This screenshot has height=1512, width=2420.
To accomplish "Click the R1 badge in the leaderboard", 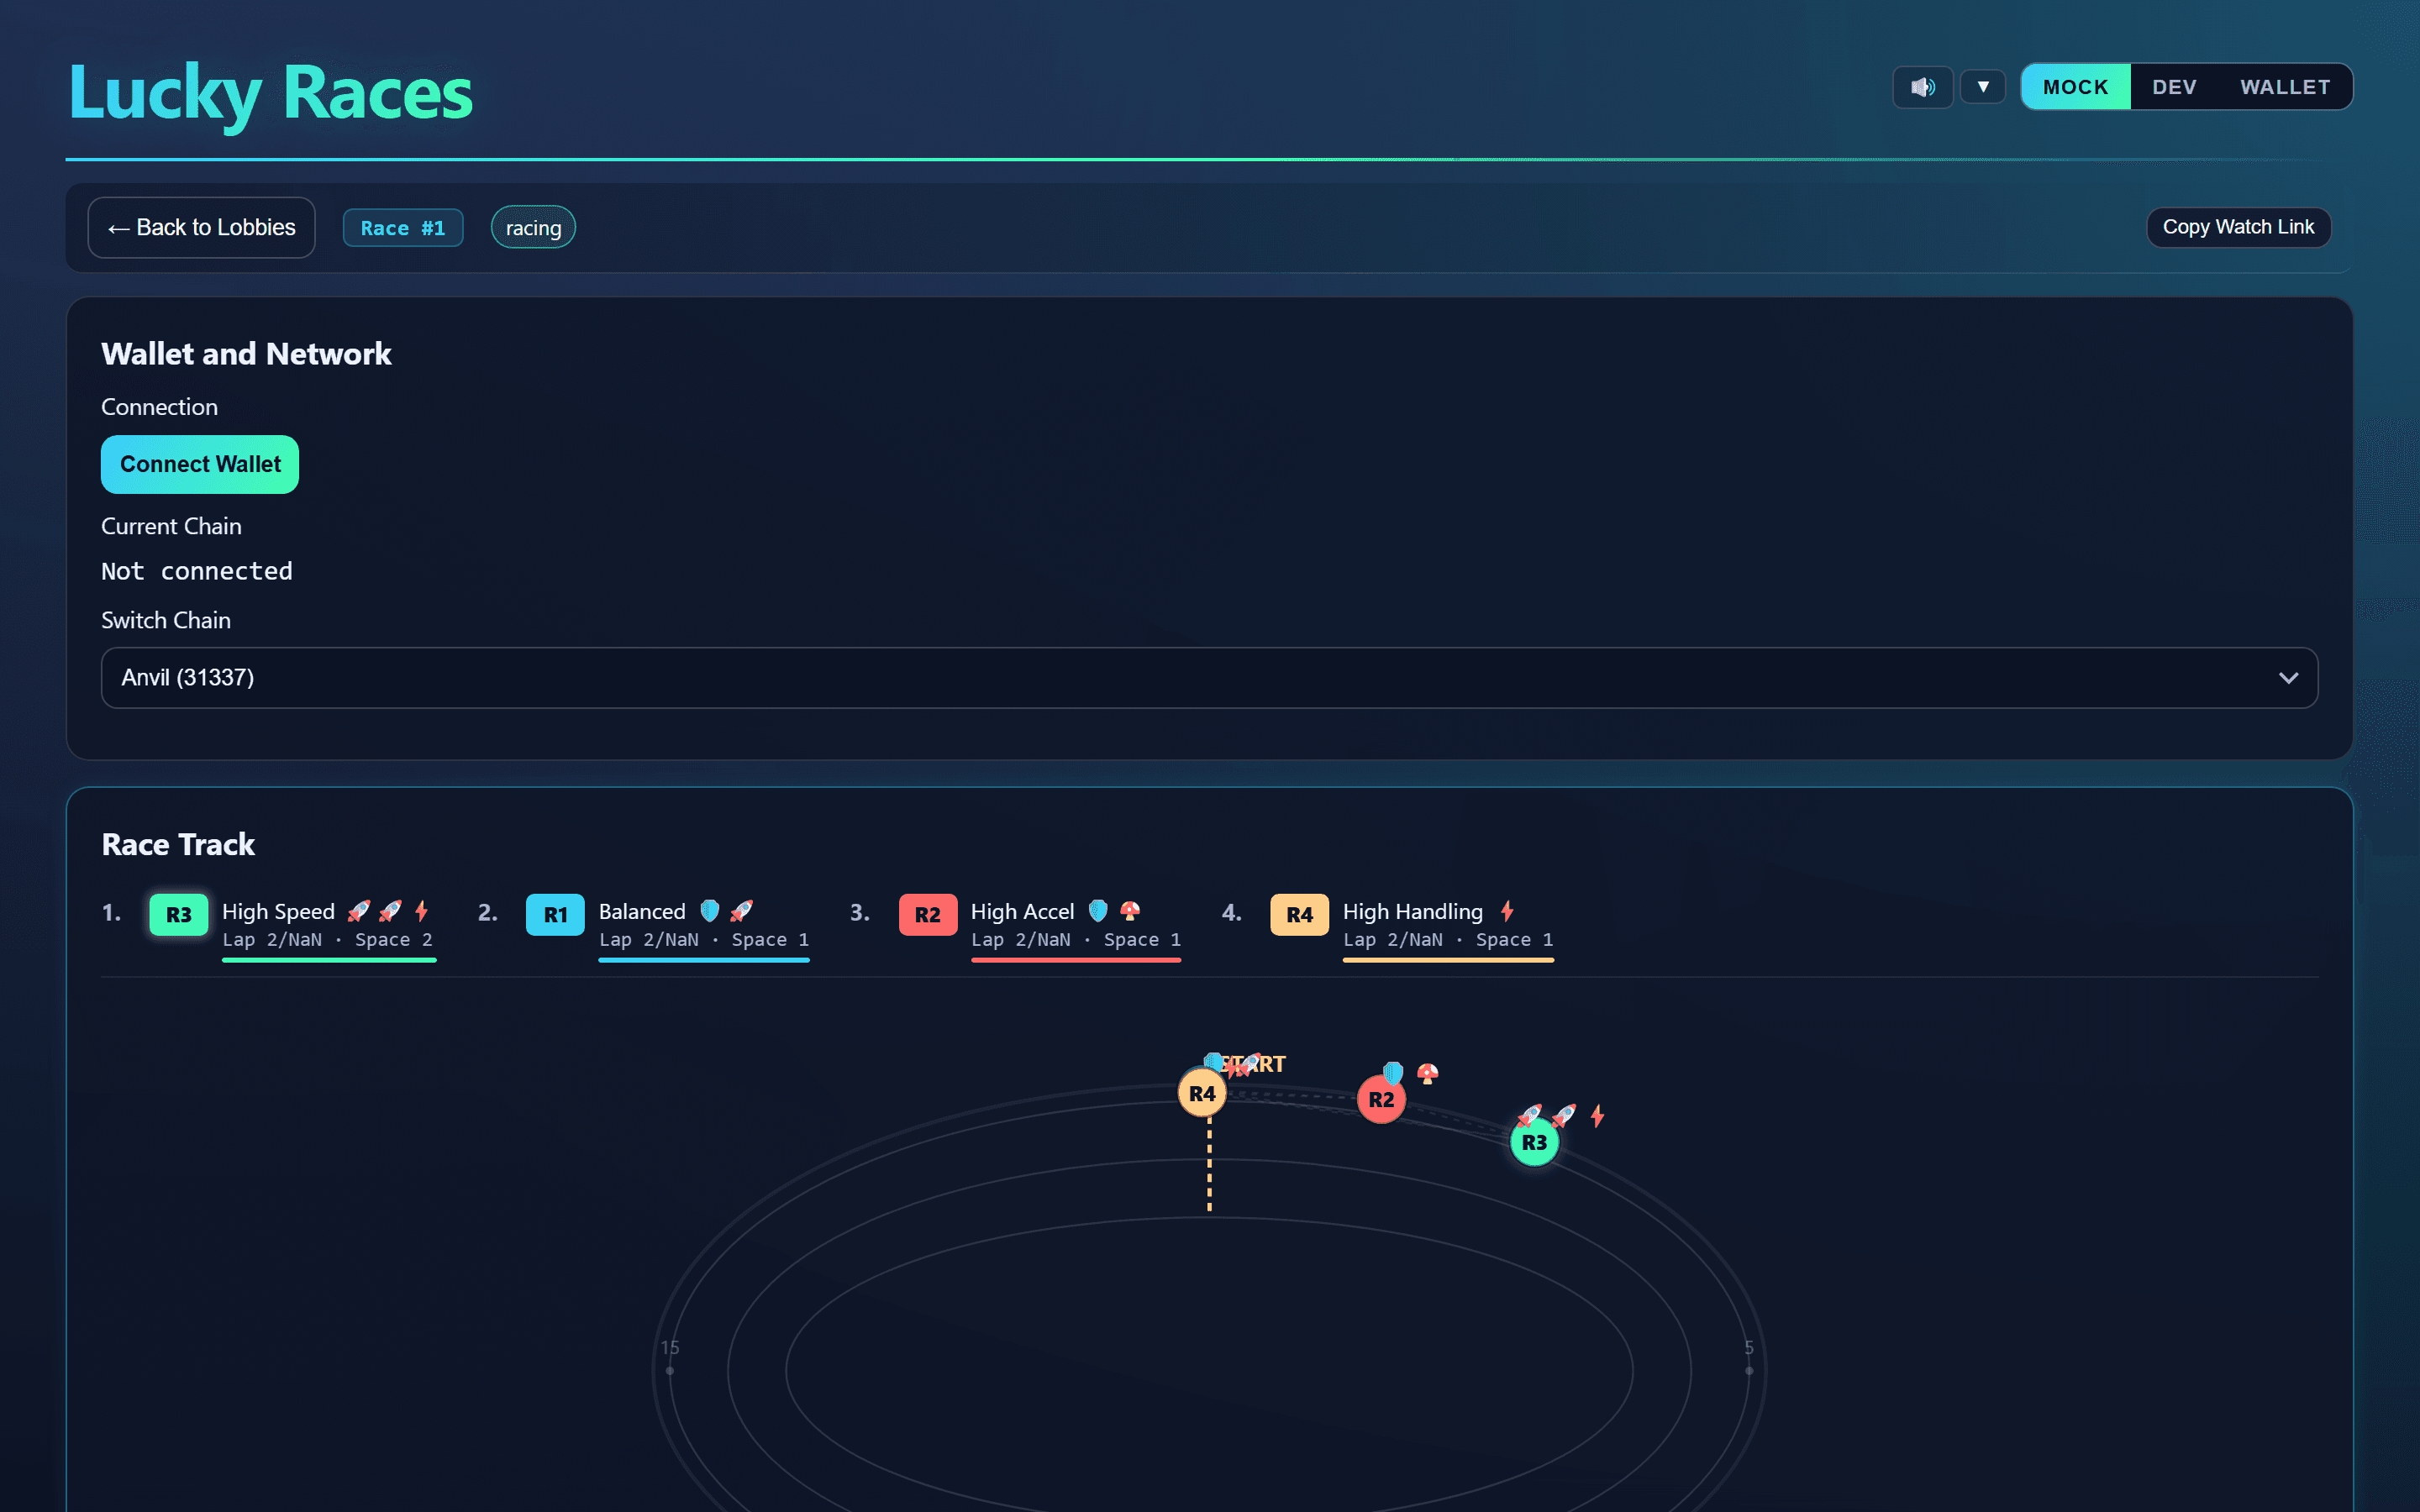I will tap(555, 914).
